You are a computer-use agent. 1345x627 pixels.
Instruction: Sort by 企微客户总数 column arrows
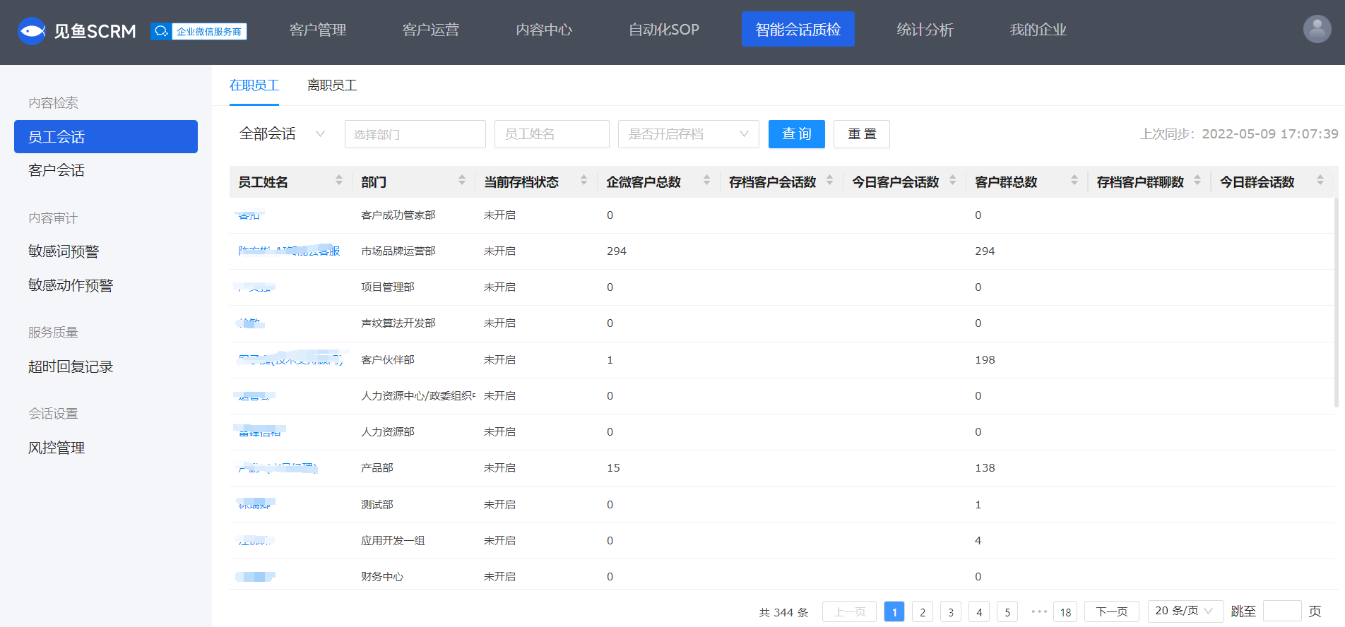pyautogui.click(x=706, y=181)
